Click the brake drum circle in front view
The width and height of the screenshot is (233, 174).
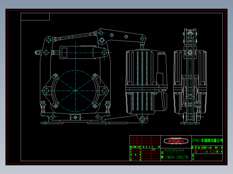click(x=75, y=91)
